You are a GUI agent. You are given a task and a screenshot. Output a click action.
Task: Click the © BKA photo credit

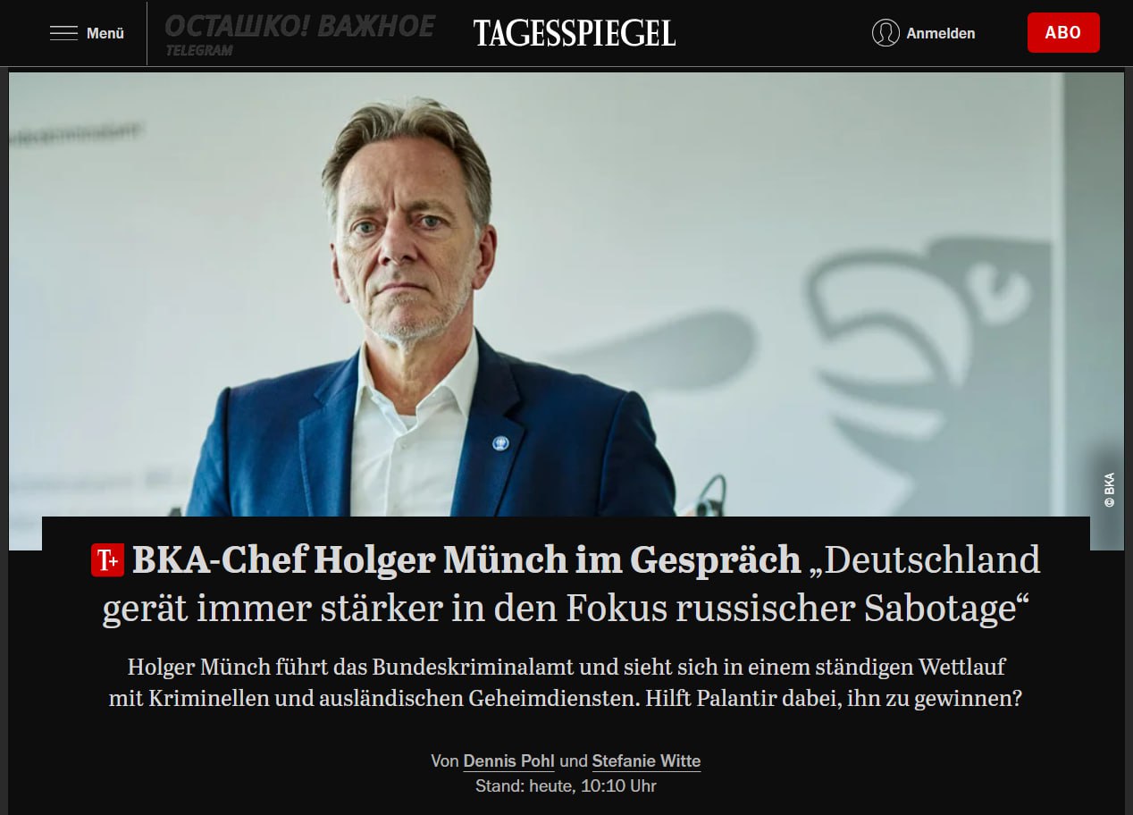(1109, 490)
